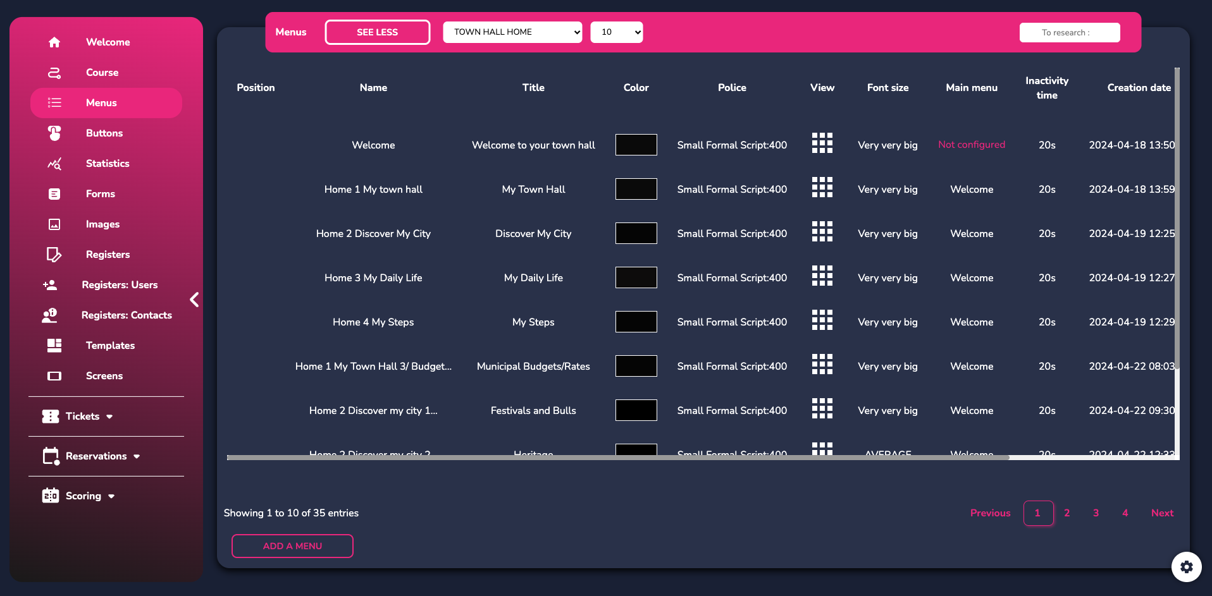1212x596 pixels.
Task: Click the Course route icon
Action: click(54, 73)
